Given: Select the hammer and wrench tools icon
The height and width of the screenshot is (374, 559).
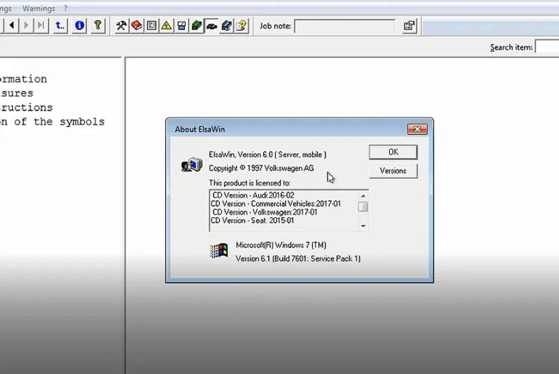Looking at the screenshot, I should point(121,26).
